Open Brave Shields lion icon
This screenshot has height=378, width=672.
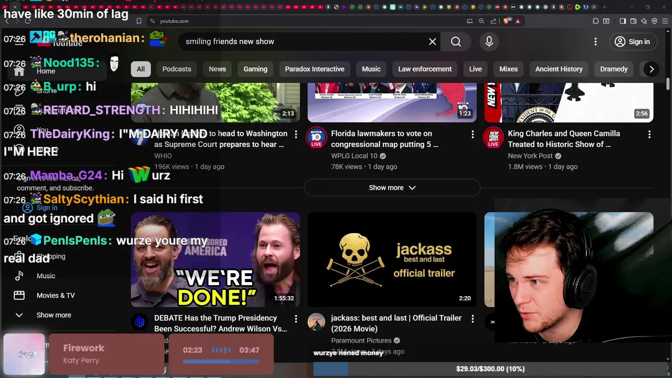pos(507,21)
